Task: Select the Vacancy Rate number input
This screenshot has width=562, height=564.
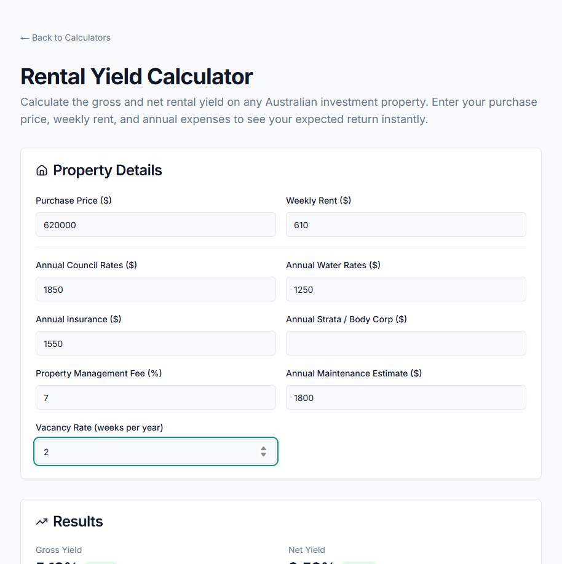Action: coord(148,451)
